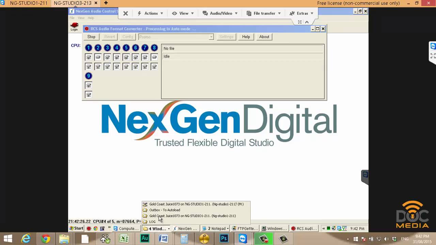The width and height of the screenshot is (436, 245).
Task: Click the Stop button
Action: coord(91,37)
